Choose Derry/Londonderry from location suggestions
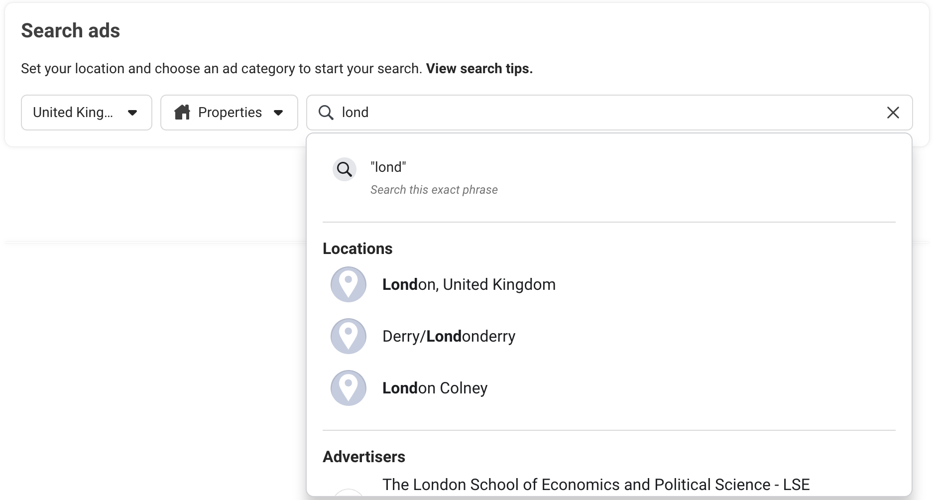This screenshot has height=500, width=933. point(609,336)
